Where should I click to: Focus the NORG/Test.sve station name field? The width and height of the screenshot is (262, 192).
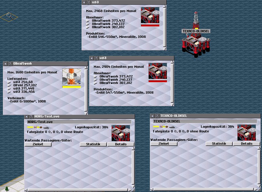point(79,122)
